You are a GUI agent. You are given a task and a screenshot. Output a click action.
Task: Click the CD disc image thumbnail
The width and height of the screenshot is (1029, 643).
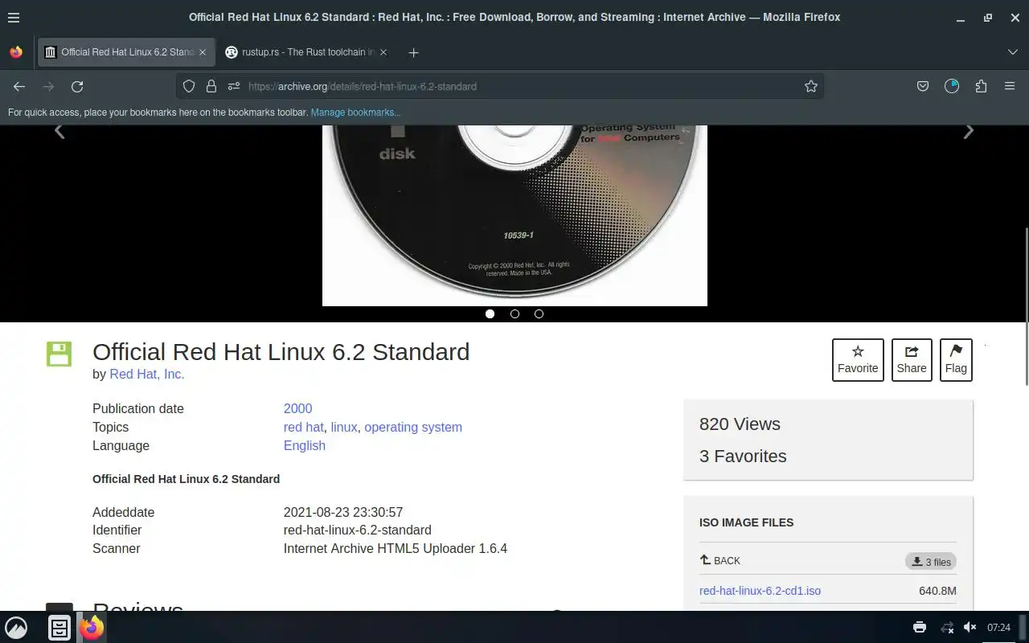[x=514, y=215]
